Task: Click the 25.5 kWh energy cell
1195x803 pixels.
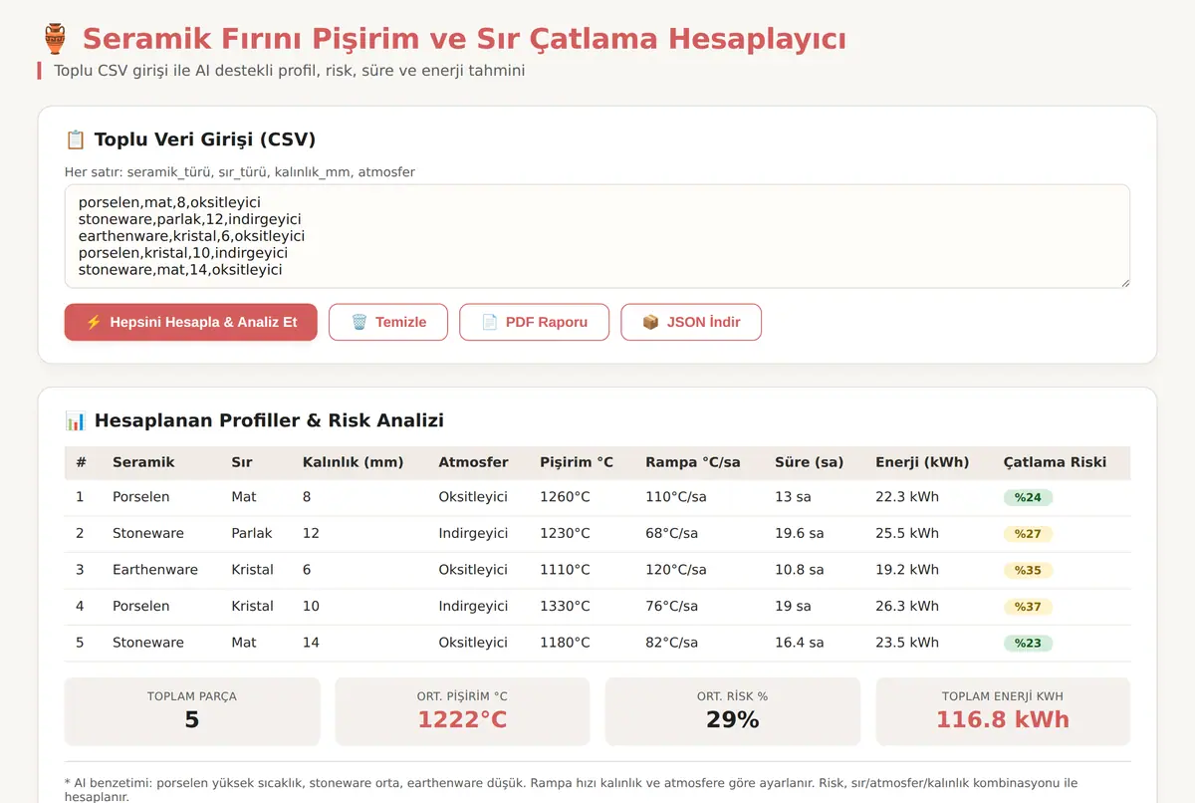Action: tap(907, 533)
